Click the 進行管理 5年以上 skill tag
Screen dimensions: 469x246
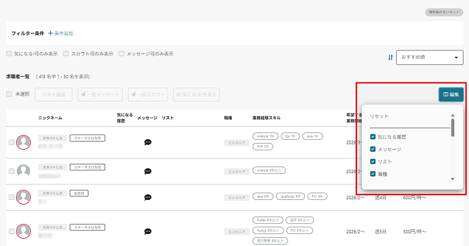pos(270,241)
